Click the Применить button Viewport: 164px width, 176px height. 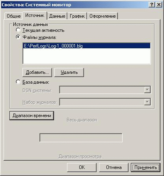point(145,167)
